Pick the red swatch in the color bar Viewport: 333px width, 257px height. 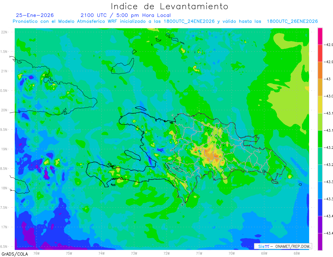coord(320,53)
